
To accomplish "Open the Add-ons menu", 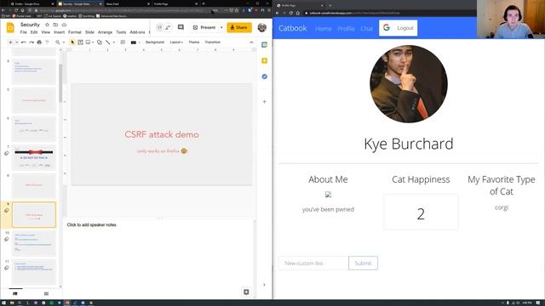I will 137,32.
